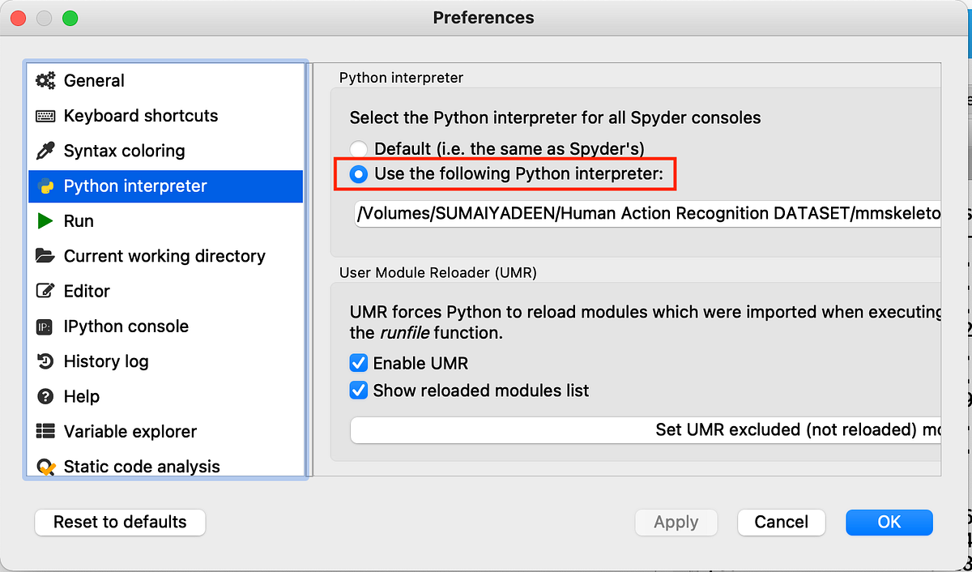Viewport: 972px width, 572px height.
Task: Select the Default Spyder interpreter radio button
Action: tap(358, 148)
